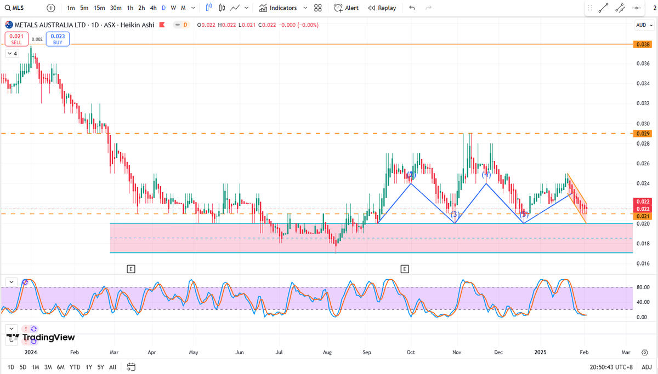Set range to 1D
The image size is (658, 374).
(10, 367)
